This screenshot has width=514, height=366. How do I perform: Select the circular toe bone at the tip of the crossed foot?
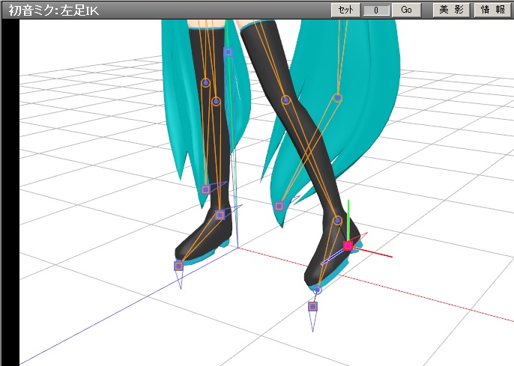(x=317, y=290)
